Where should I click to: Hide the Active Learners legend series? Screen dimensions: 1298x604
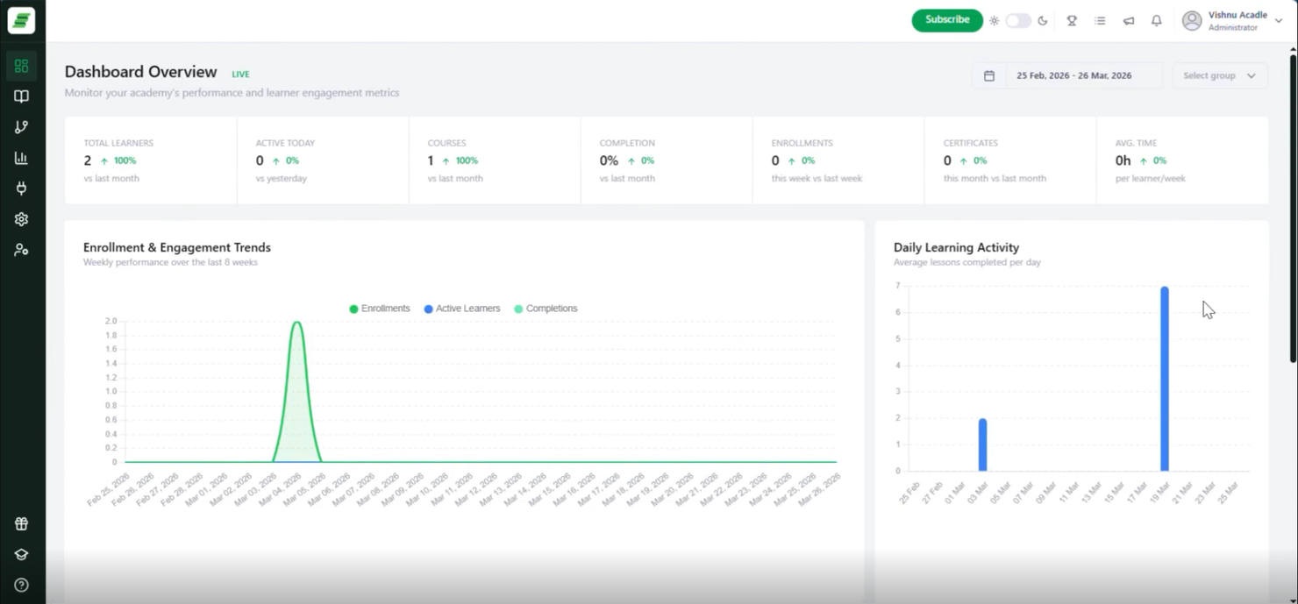461,309
